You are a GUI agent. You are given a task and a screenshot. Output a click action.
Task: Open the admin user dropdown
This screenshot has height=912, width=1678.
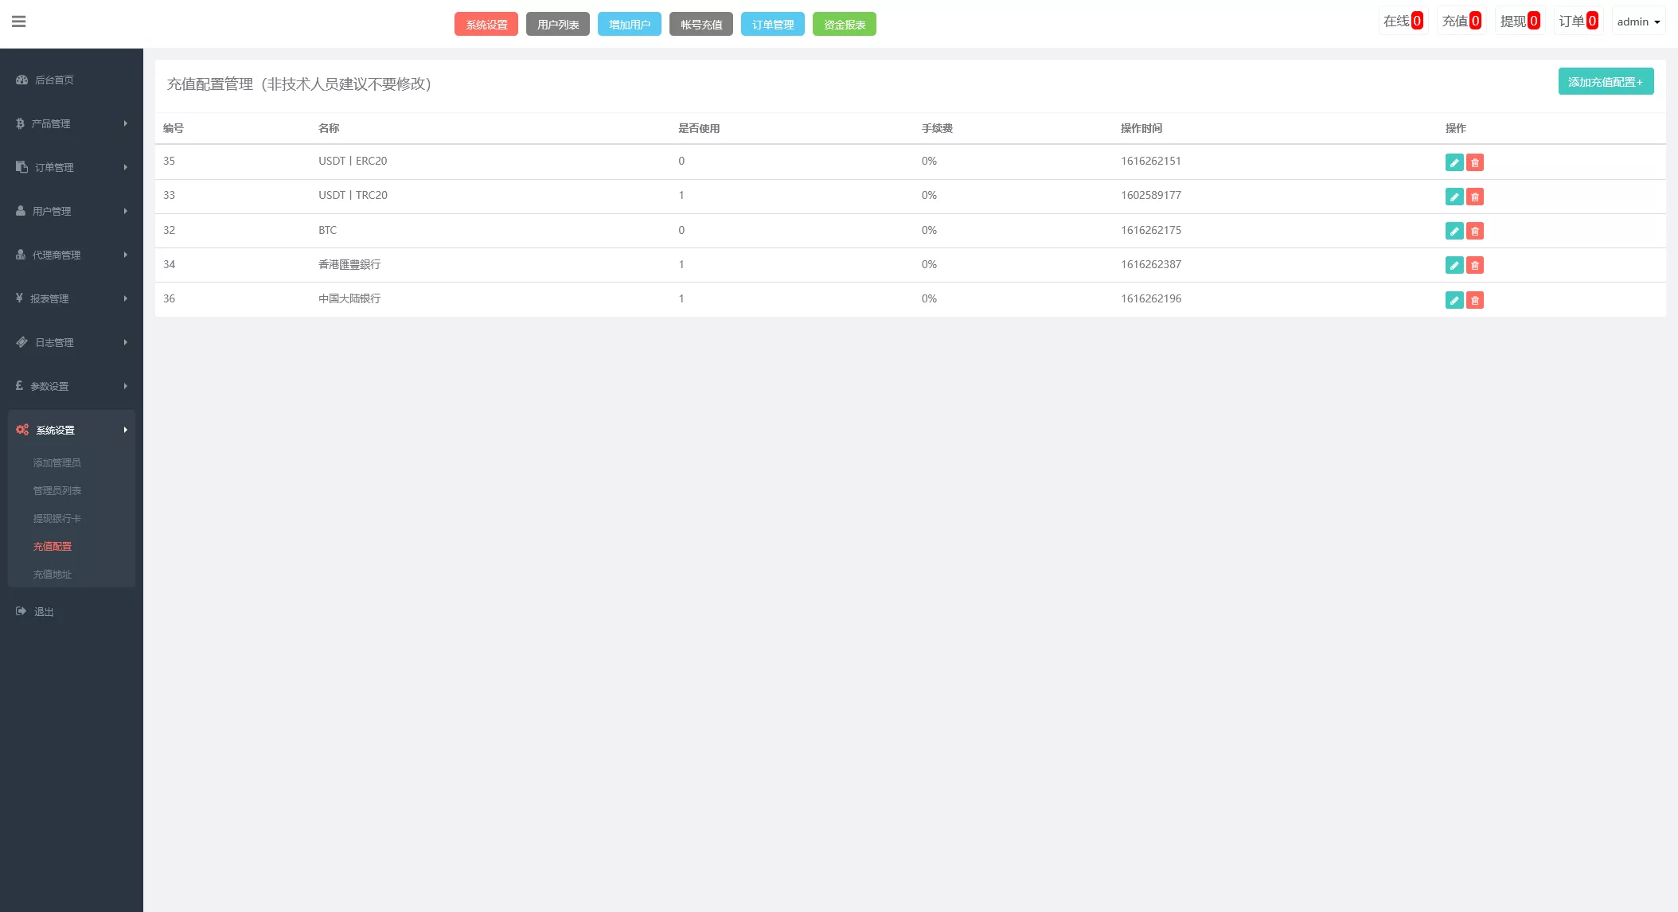pos(1637,21)
